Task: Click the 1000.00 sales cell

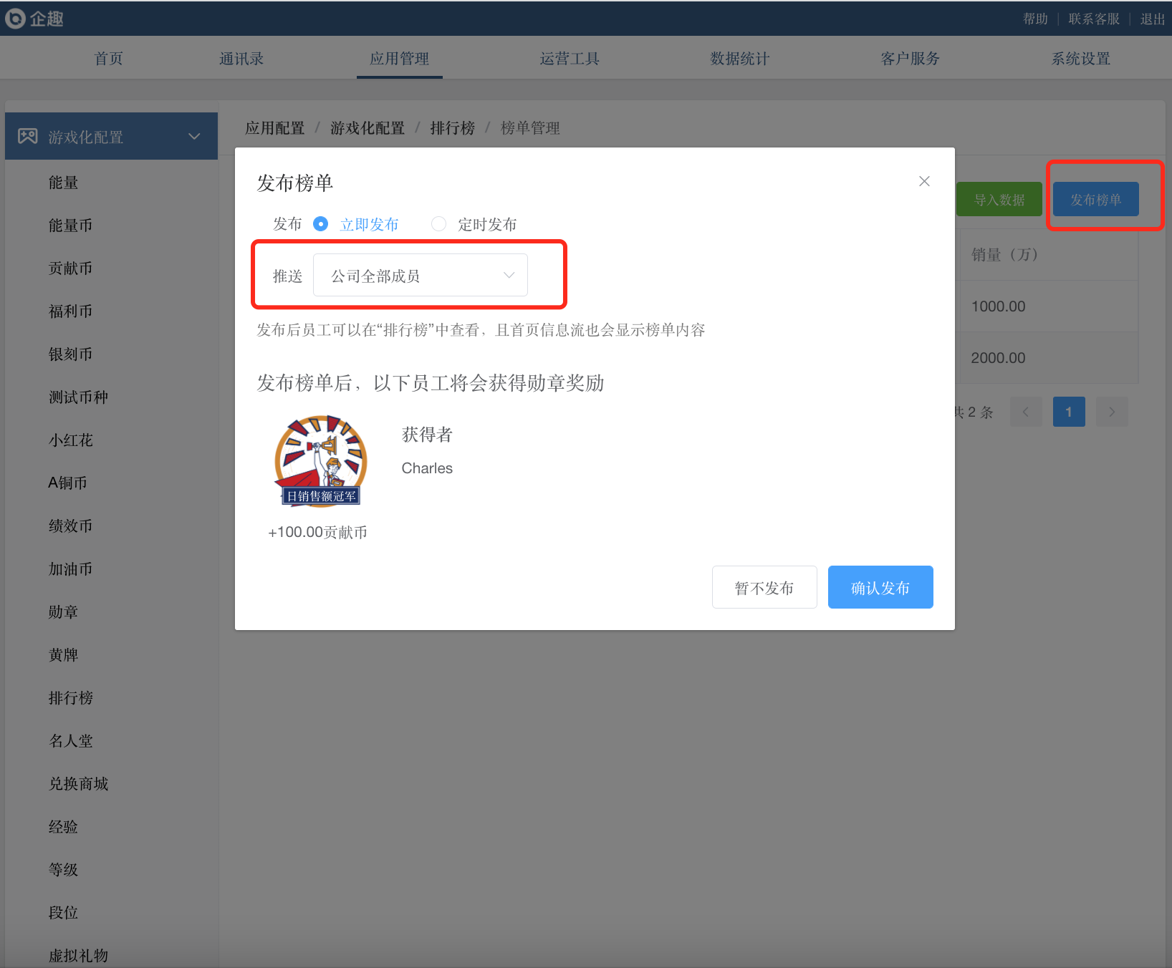Action: (x=999, y=306)
